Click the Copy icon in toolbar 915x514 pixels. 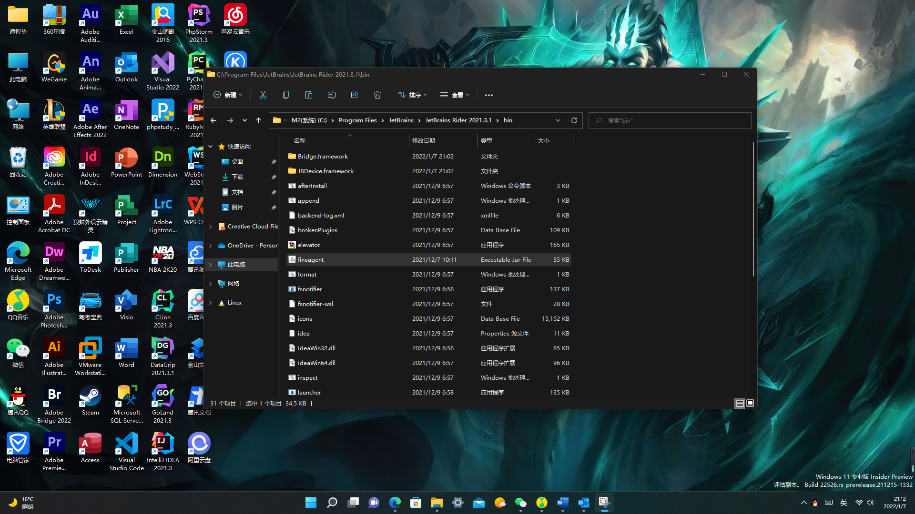[x=286, y=95]
